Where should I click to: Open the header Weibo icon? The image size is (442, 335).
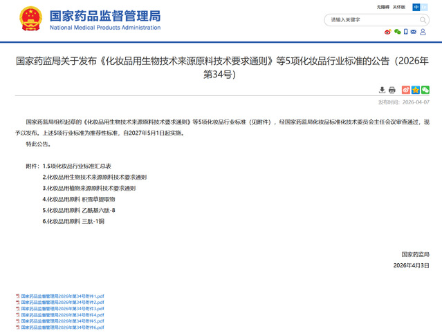coord(388,32)
